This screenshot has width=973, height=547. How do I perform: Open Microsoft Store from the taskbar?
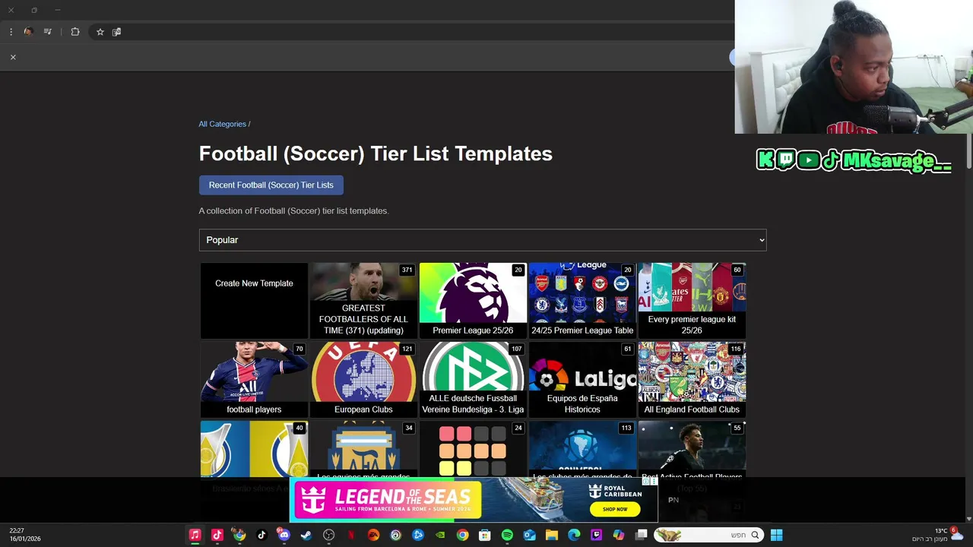pyautogui.click(x=484, y=535)
